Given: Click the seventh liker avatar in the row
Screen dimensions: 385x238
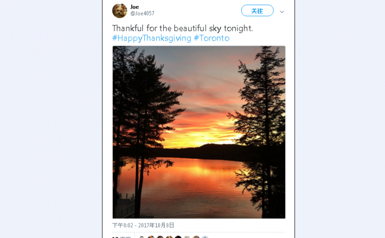Looking at the screenshot, I should (x=196, y=237).
